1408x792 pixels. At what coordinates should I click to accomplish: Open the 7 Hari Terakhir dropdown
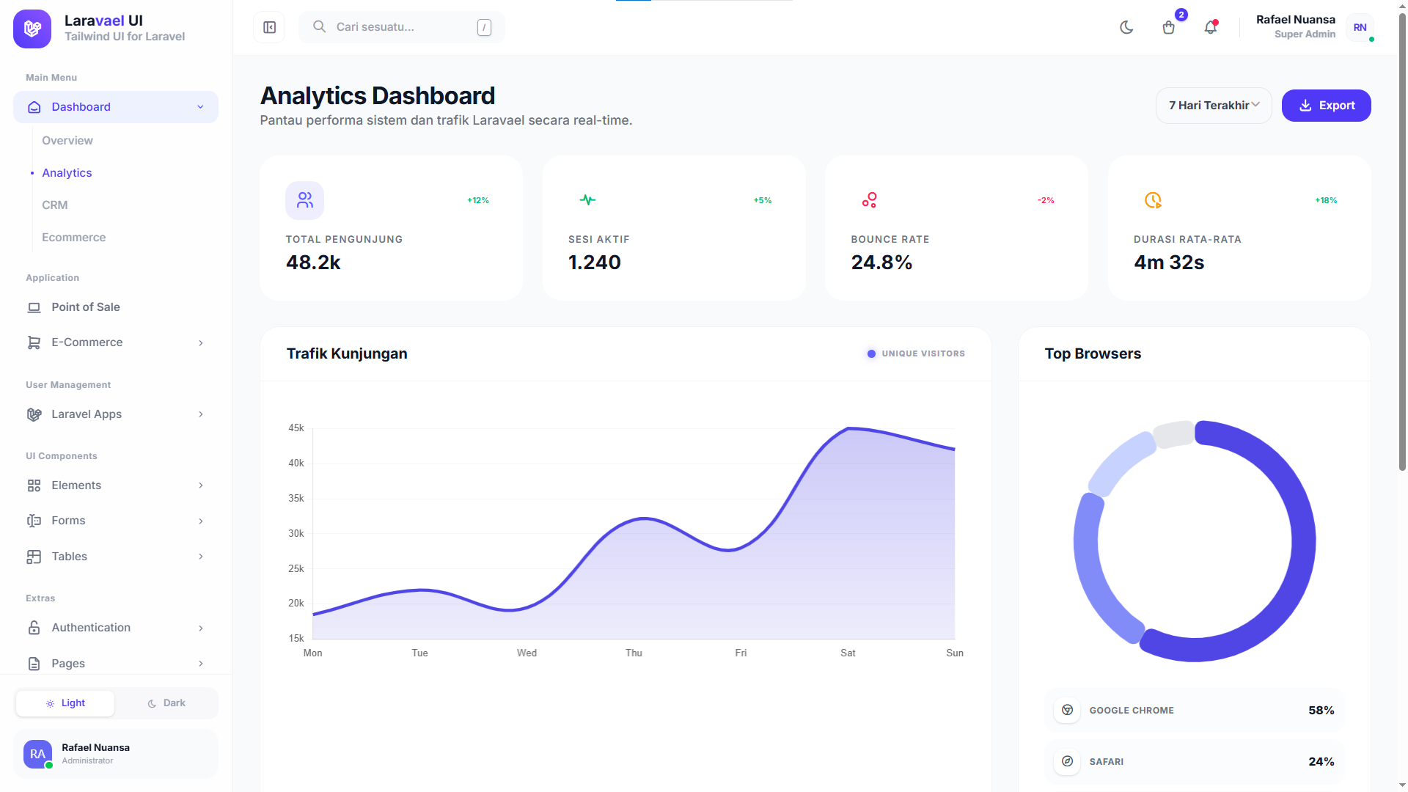(x=1214, y=106)
